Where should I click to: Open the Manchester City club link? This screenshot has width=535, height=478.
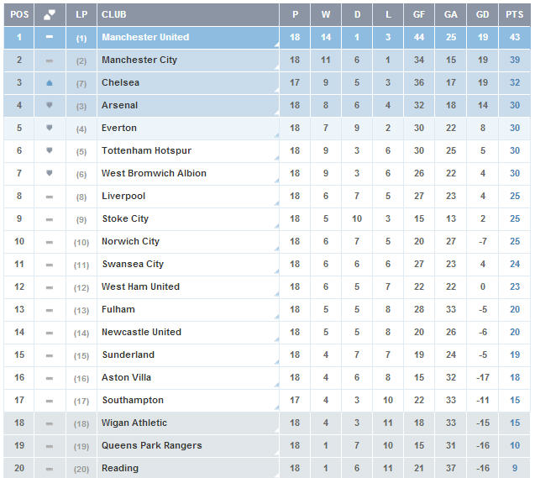139,60
